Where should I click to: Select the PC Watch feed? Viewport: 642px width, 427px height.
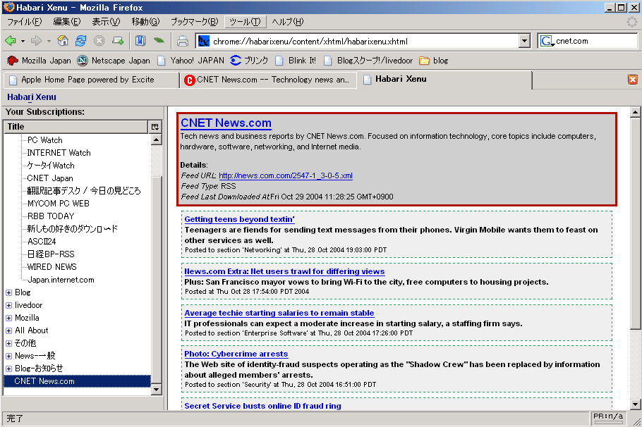tap(44, 140)
